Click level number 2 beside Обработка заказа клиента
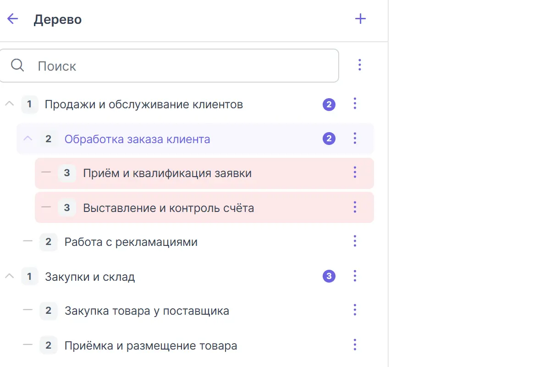Screen dimensions: 550x367 tap(49, 139)
